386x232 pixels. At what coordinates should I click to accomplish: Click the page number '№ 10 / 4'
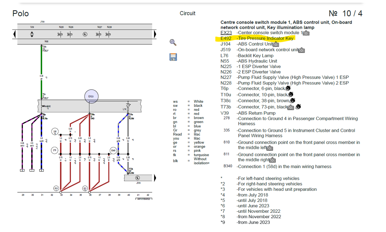point(346,14)
